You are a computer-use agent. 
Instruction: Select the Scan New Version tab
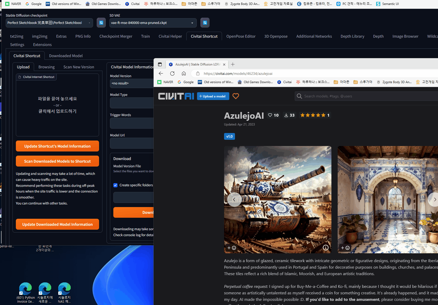79,67
